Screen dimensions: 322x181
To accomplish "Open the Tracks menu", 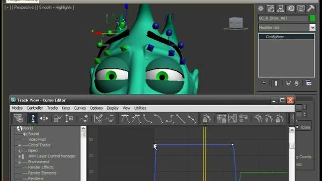I will click(x=52, y=108).
